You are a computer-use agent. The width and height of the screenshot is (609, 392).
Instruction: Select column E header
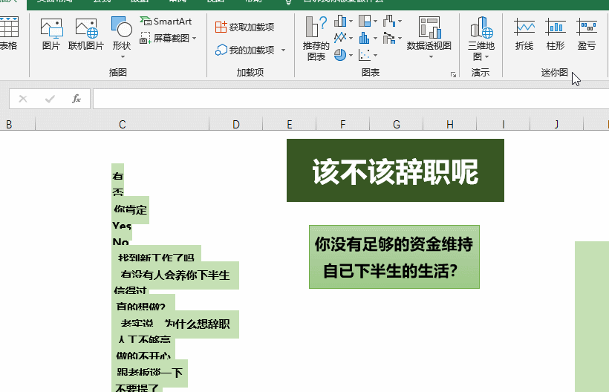point(290,124)
